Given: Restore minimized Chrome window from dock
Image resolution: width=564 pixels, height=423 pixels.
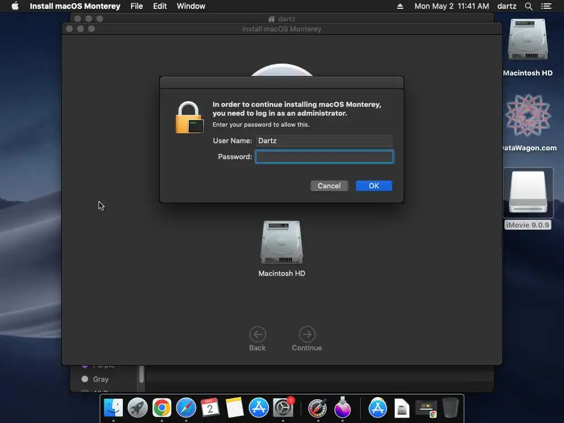Looking at the screenshot, I should coord(426,409).
